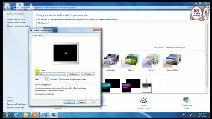The image size is (212, 119).
Task: Click the Wait minutes input field
Action: 43,79
